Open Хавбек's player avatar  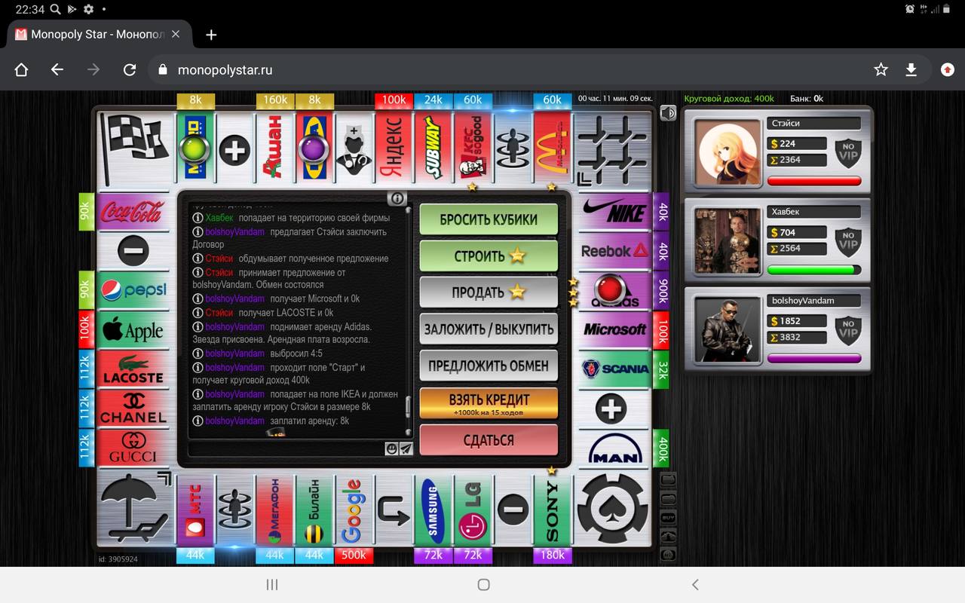[x=728, y=240]
